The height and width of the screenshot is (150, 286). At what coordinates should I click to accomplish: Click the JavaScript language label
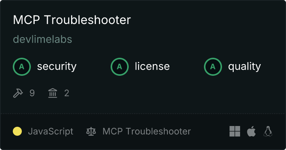(x=51, y=132)
